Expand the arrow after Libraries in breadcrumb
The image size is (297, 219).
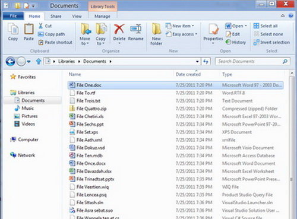pos(79,62)
